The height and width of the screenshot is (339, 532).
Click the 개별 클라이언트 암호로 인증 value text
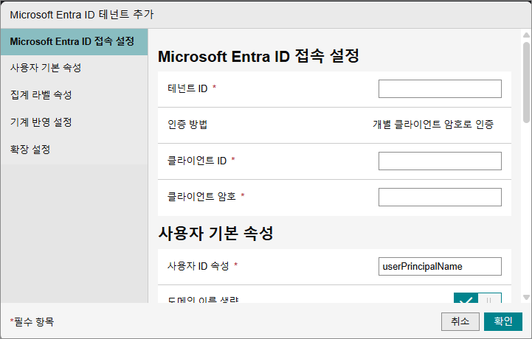pyautogui.click(x=433, y=125)
